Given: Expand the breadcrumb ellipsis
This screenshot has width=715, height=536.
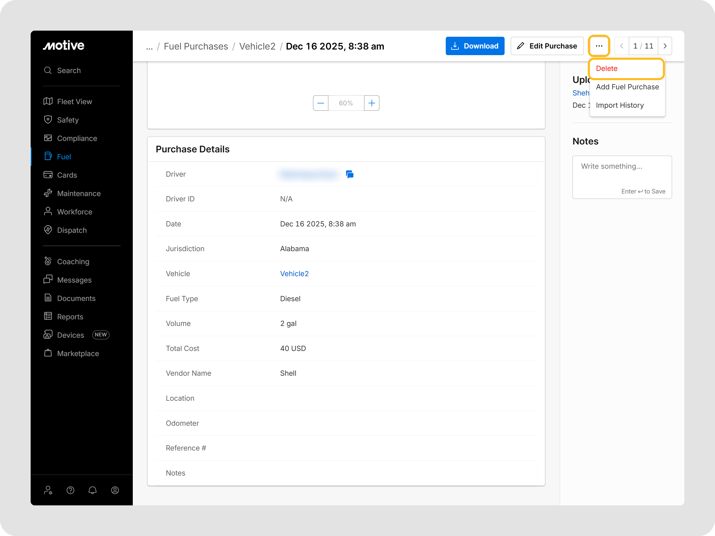Looking at the screenshot, I should [x=149, y=46].
